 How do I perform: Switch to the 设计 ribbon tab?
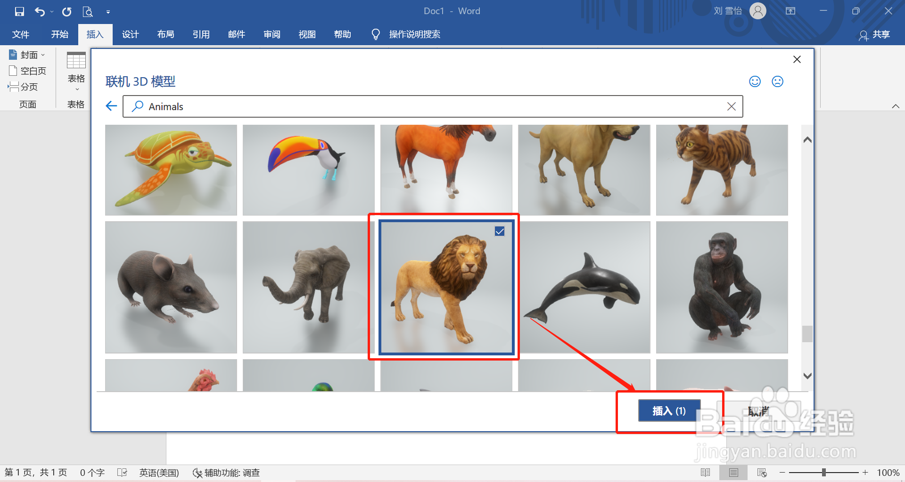click(x=131, y=34)
